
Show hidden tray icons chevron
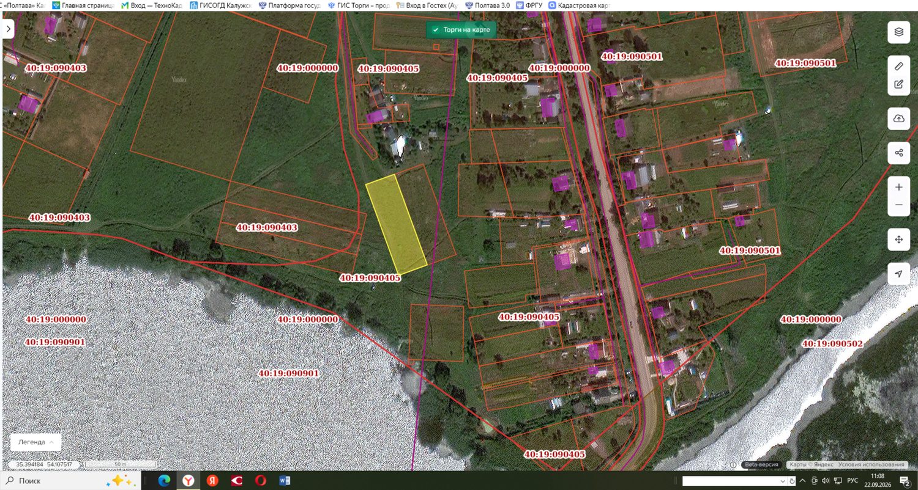[802, 481]
